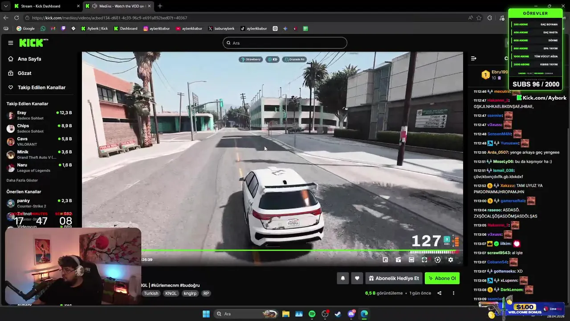The height and width of the screenshot is (321, 570).
Task: Close the Stream - Kick Dashboard tab
Action: click(x=78, y=6)
